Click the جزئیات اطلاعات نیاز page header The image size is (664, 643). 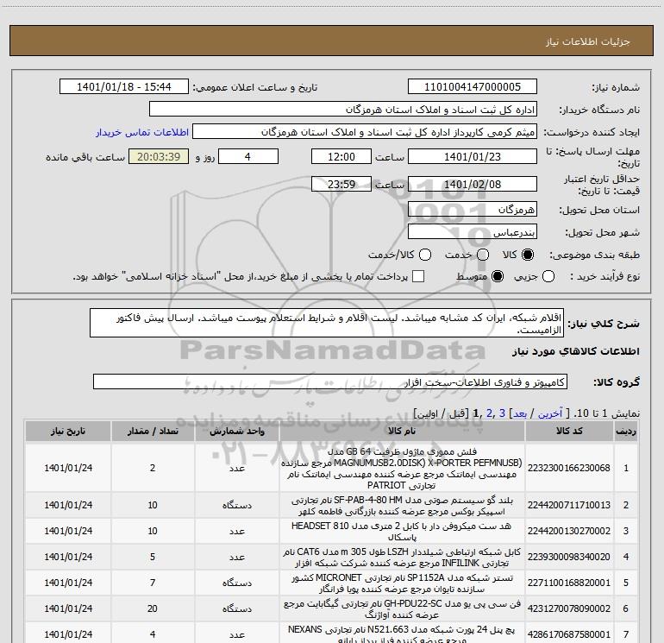[x=587, y=41]
